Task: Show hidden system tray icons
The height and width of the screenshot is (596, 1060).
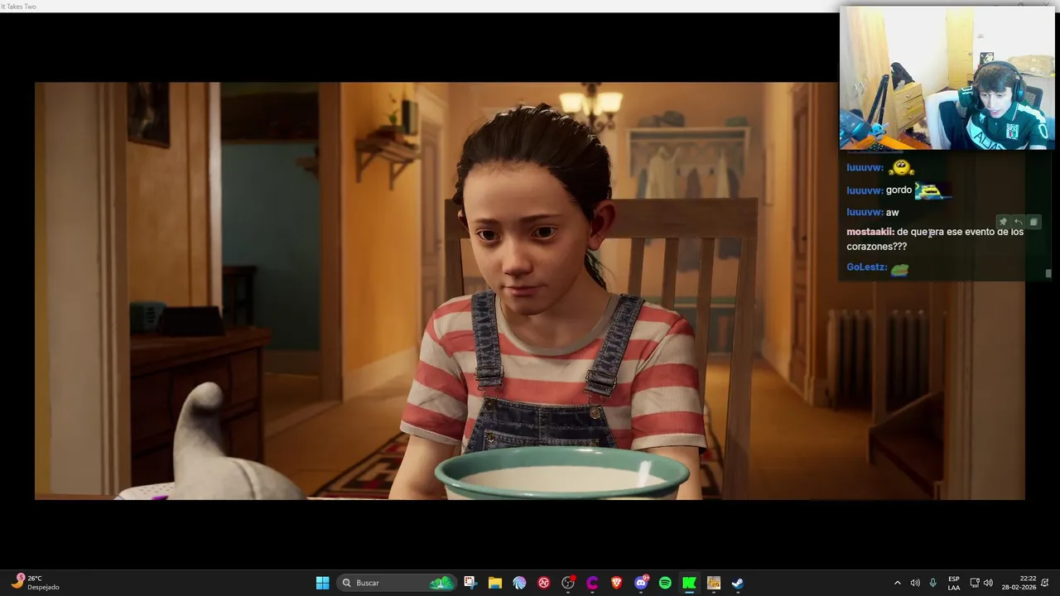Action: click(897, 583)
